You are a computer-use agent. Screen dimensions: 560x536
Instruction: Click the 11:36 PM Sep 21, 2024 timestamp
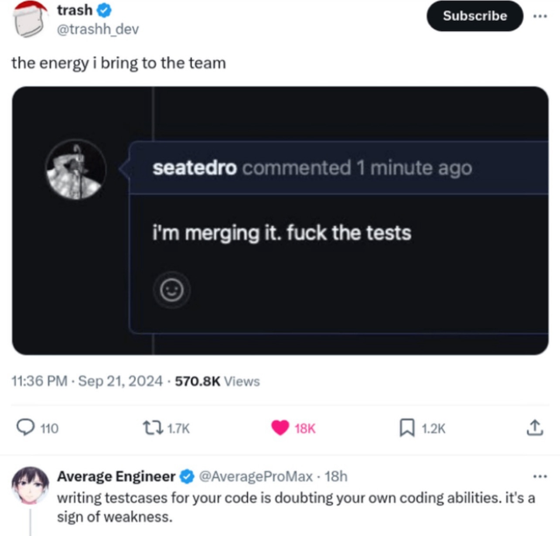tap(87, 381)
